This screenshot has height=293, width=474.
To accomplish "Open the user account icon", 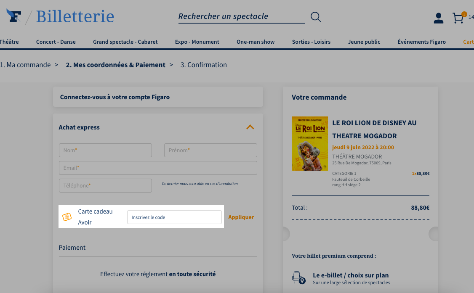I will (x=438, y=18).
